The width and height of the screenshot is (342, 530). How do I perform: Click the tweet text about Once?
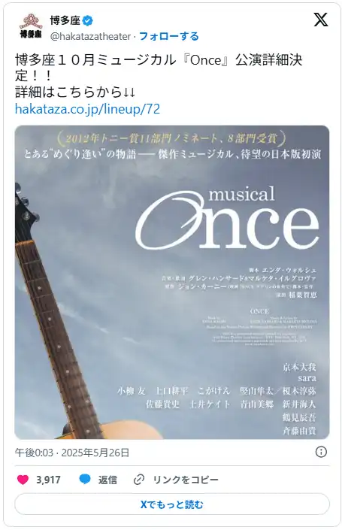coord(159,76)
